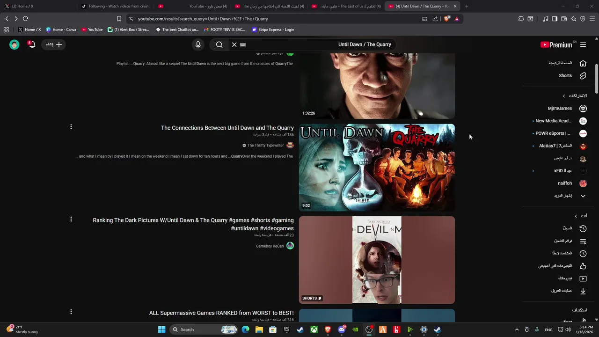Play the 1:32:26 video thumbnail
599x337 pixels.
coord(377,86)
